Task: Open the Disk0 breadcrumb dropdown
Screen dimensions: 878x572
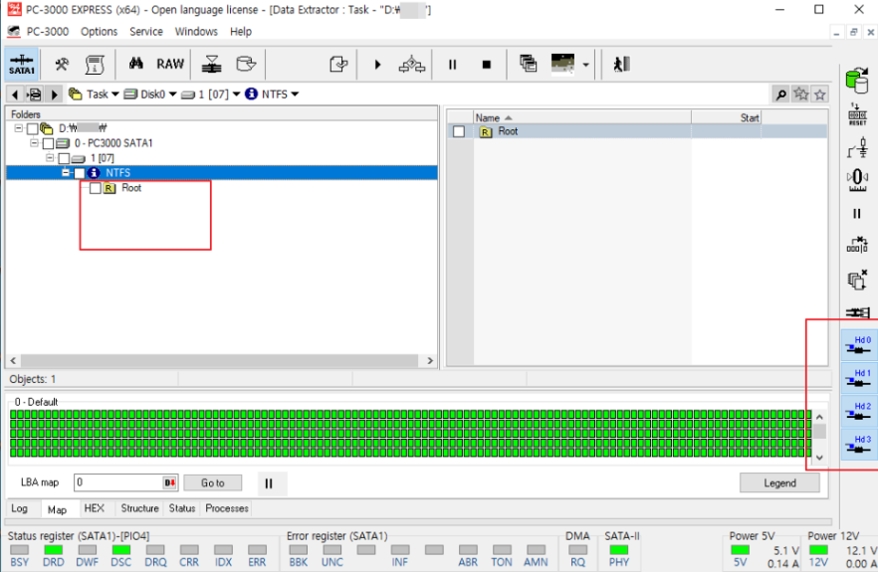Action: 172,95
